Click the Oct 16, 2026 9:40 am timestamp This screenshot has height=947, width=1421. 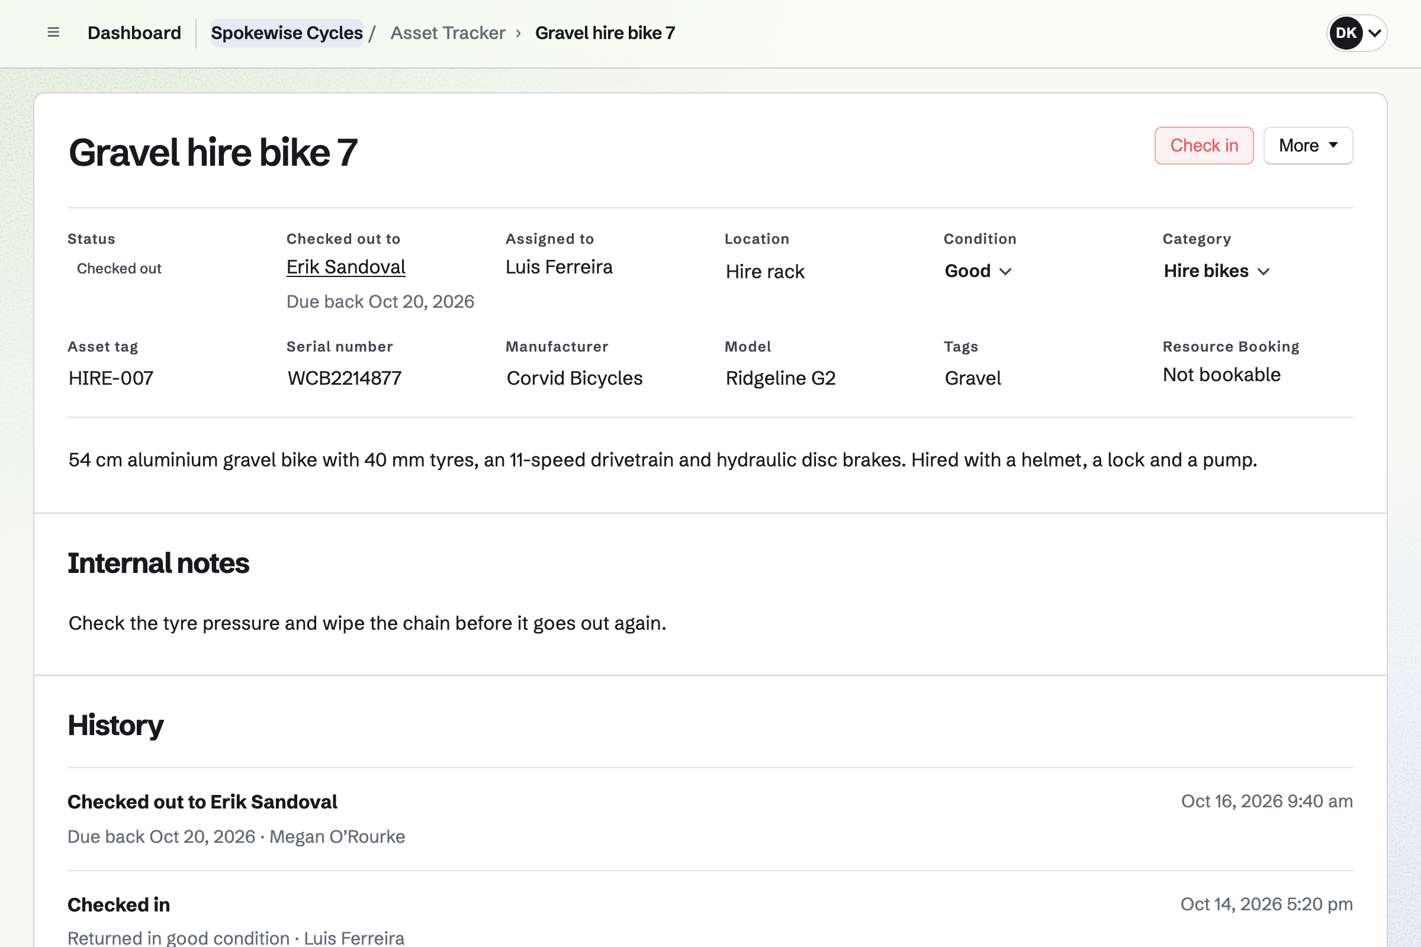(1267, 801)
